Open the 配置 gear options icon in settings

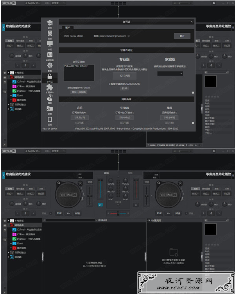(50, 66)
